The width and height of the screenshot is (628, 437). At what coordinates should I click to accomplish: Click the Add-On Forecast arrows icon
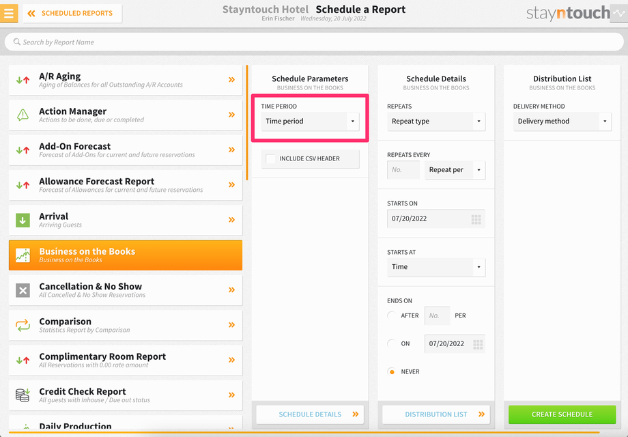(23, 150)
